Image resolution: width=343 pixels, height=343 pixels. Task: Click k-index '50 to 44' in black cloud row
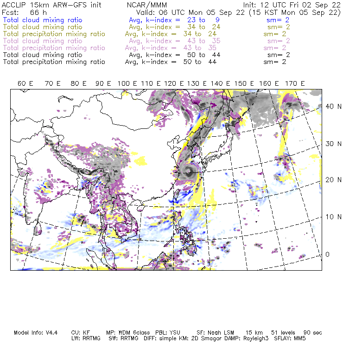coord(203,55)
